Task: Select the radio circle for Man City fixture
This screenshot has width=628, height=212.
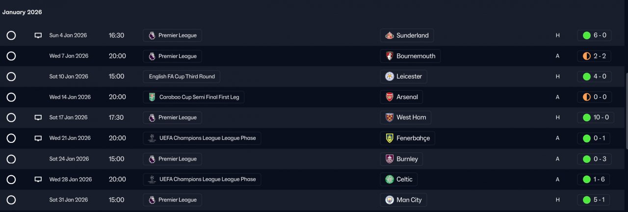Action: click(11, 200)
